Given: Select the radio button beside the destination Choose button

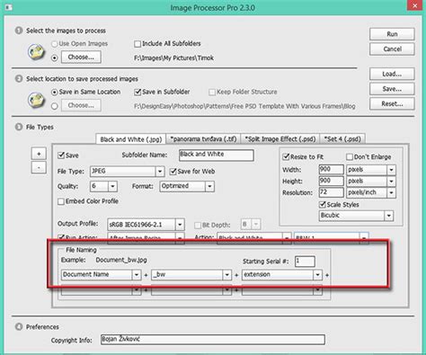Looking at the screenshot, I should (x=55, y=106).
